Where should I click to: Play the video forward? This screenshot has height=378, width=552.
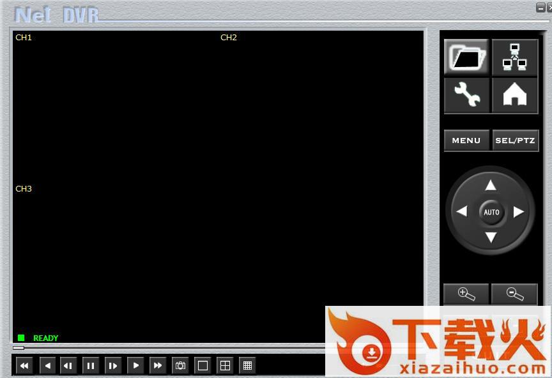click(x=135, y=366)
